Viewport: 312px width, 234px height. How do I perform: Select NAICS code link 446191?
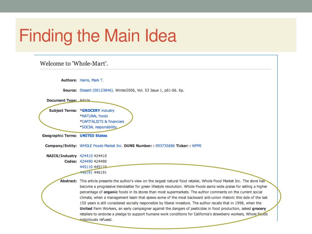tap(86, 172)
